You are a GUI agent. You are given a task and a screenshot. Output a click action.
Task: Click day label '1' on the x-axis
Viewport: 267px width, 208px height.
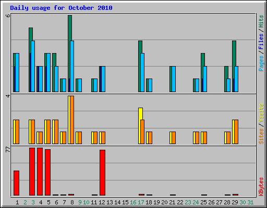coord(17,202)
